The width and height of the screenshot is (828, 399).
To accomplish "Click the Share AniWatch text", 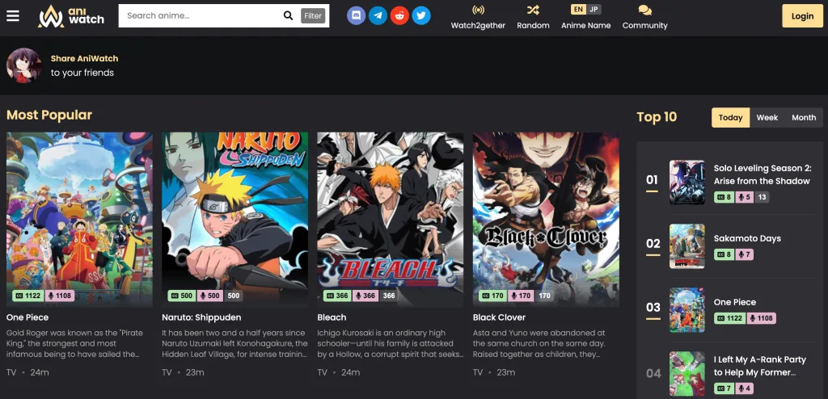I will pos(84,59).
